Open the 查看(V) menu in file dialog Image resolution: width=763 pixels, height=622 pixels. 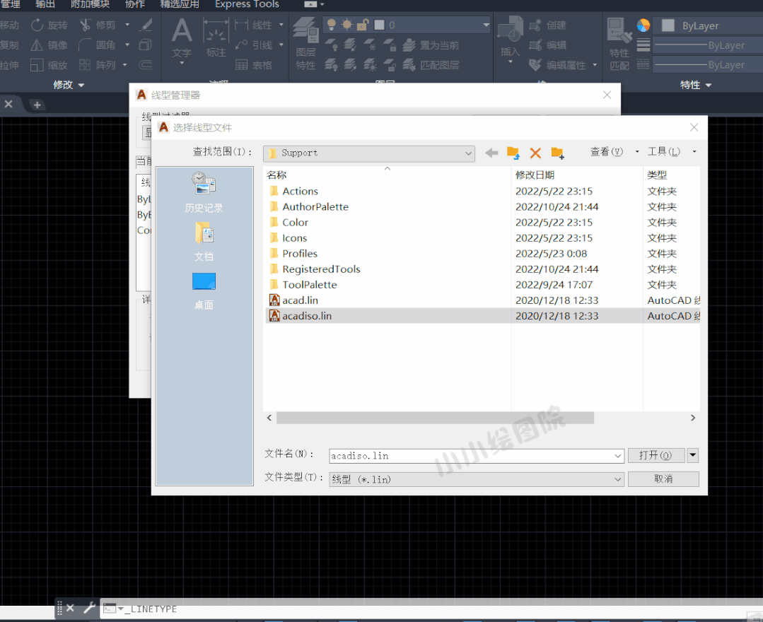pos(606,152)
